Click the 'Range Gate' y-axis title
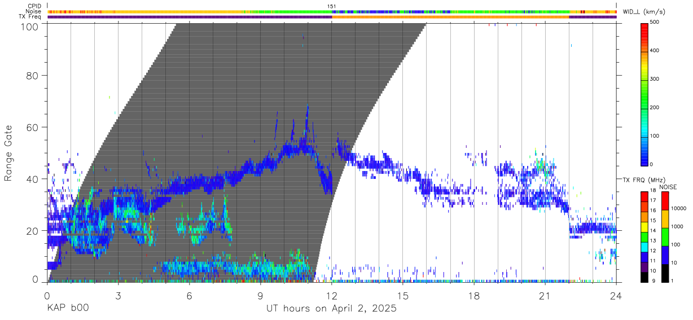This screenshot has width=693, height=320. [x=8, y=153]
